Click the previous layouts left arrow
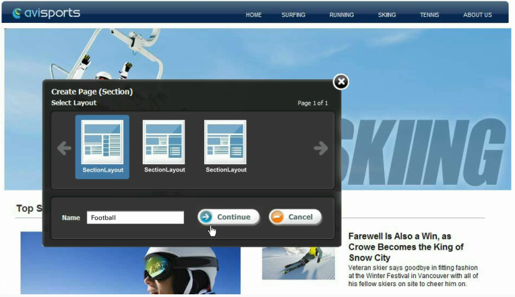The width and height of the screenshot is (515, 297). pyautogui.click(x=64, y=148)
